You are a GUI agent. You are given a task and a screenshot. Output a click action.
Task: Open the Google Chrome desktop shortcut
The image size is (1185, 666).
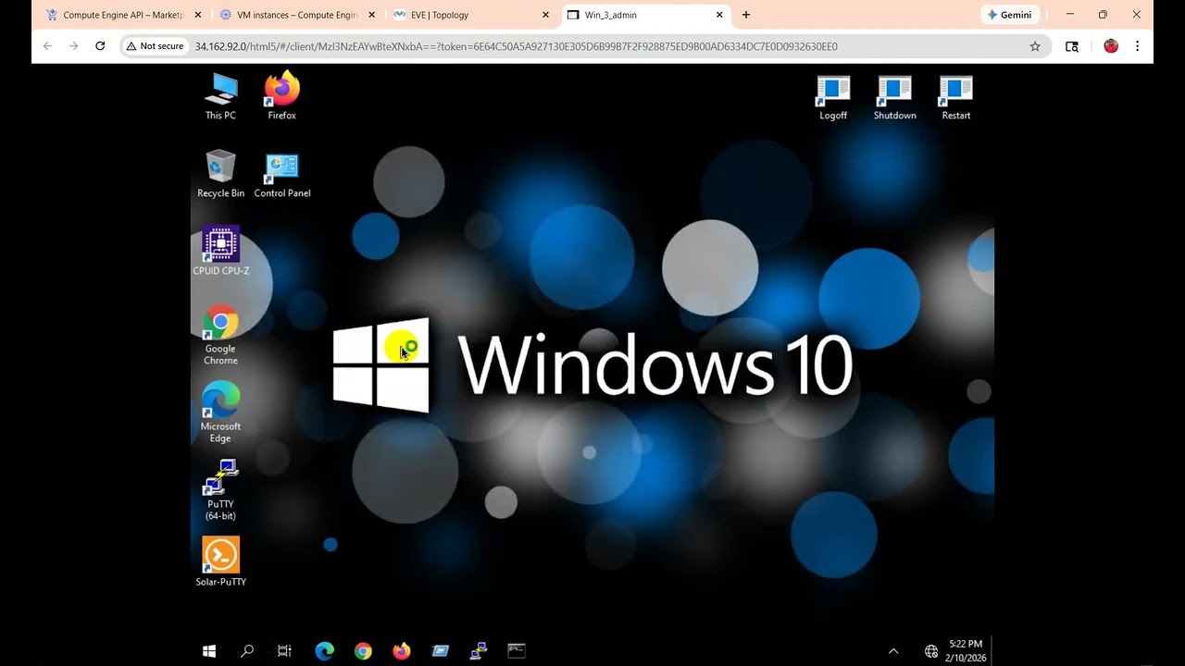[220, 335]
